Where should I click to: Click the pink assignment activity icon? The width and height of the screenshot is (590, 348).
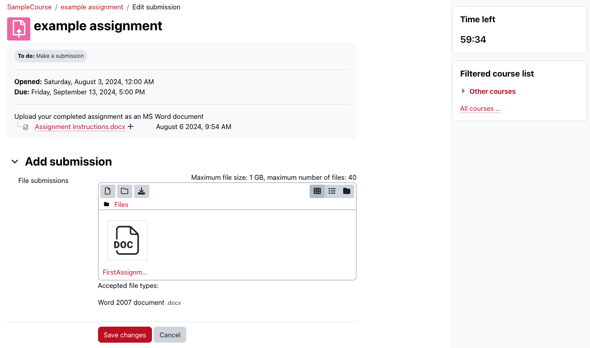[18, 28]
